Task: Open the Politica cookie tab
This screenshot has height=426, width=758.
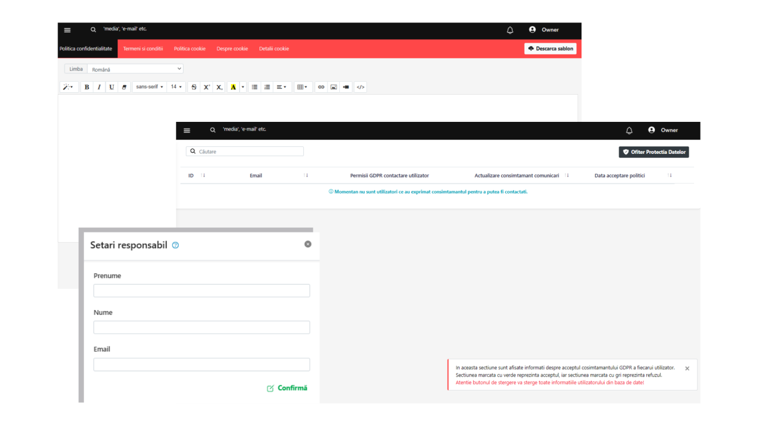Action: [189, 49]
